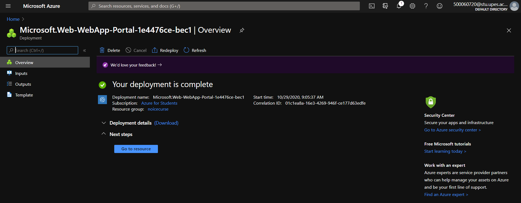The height and width of the screenshot is (203, 521).
Task: Collapse the left menu sidebar
Action: pyautogui.click(x=84, y=50)
